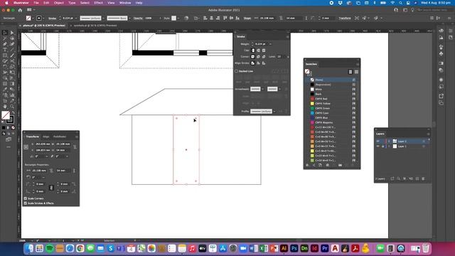Viewport: 455px width, 256px height.
Task: Align stroke to center icon
Action: pyautogui.click(x=253, y=63)
